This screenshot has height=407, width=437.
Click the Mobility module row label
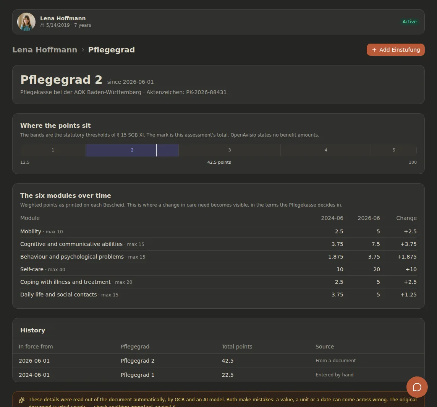31,231
